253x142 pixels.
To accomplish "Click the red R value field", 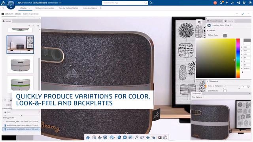I will pos(247,47).
